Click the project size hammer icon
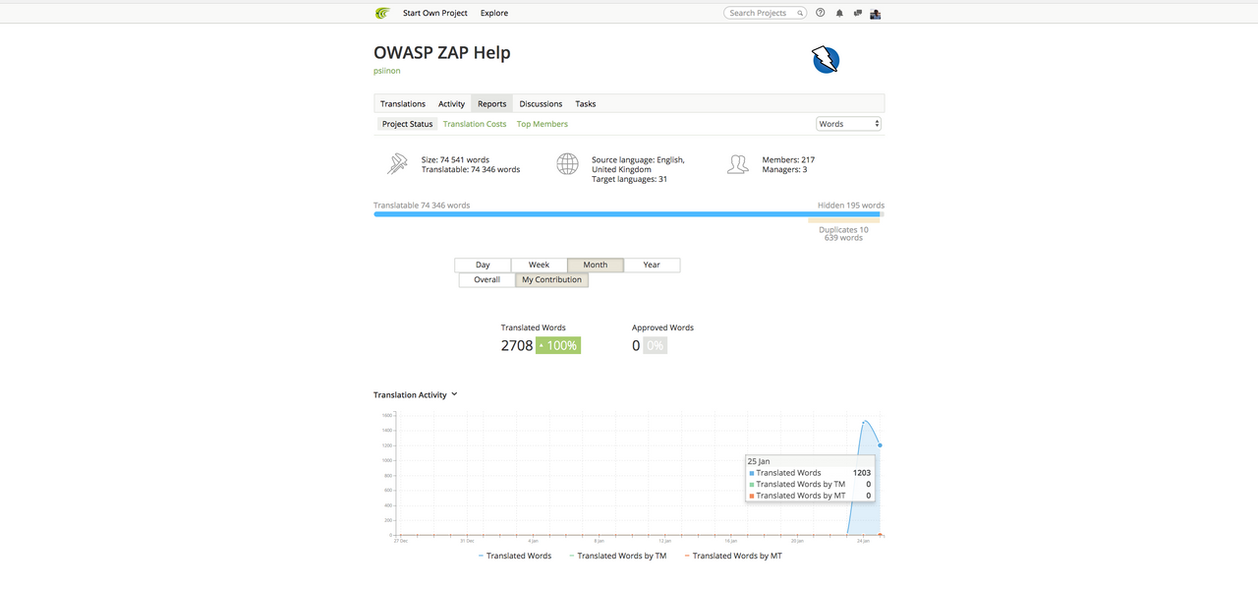Image resolution: width=1258 pixels, height=590 pixels. 397,164
